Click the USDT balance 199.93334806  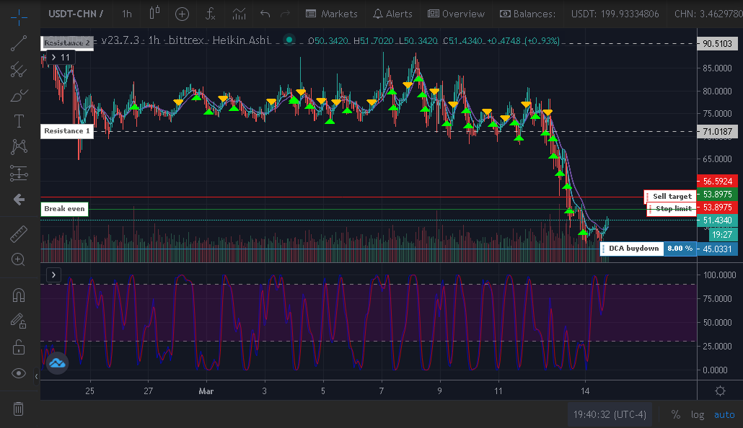[615, 14]
